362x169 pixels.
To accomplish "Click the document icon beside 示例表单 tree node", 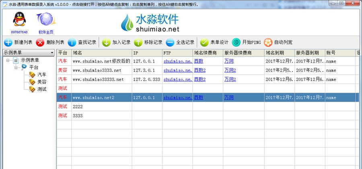I will coord(15,60).
